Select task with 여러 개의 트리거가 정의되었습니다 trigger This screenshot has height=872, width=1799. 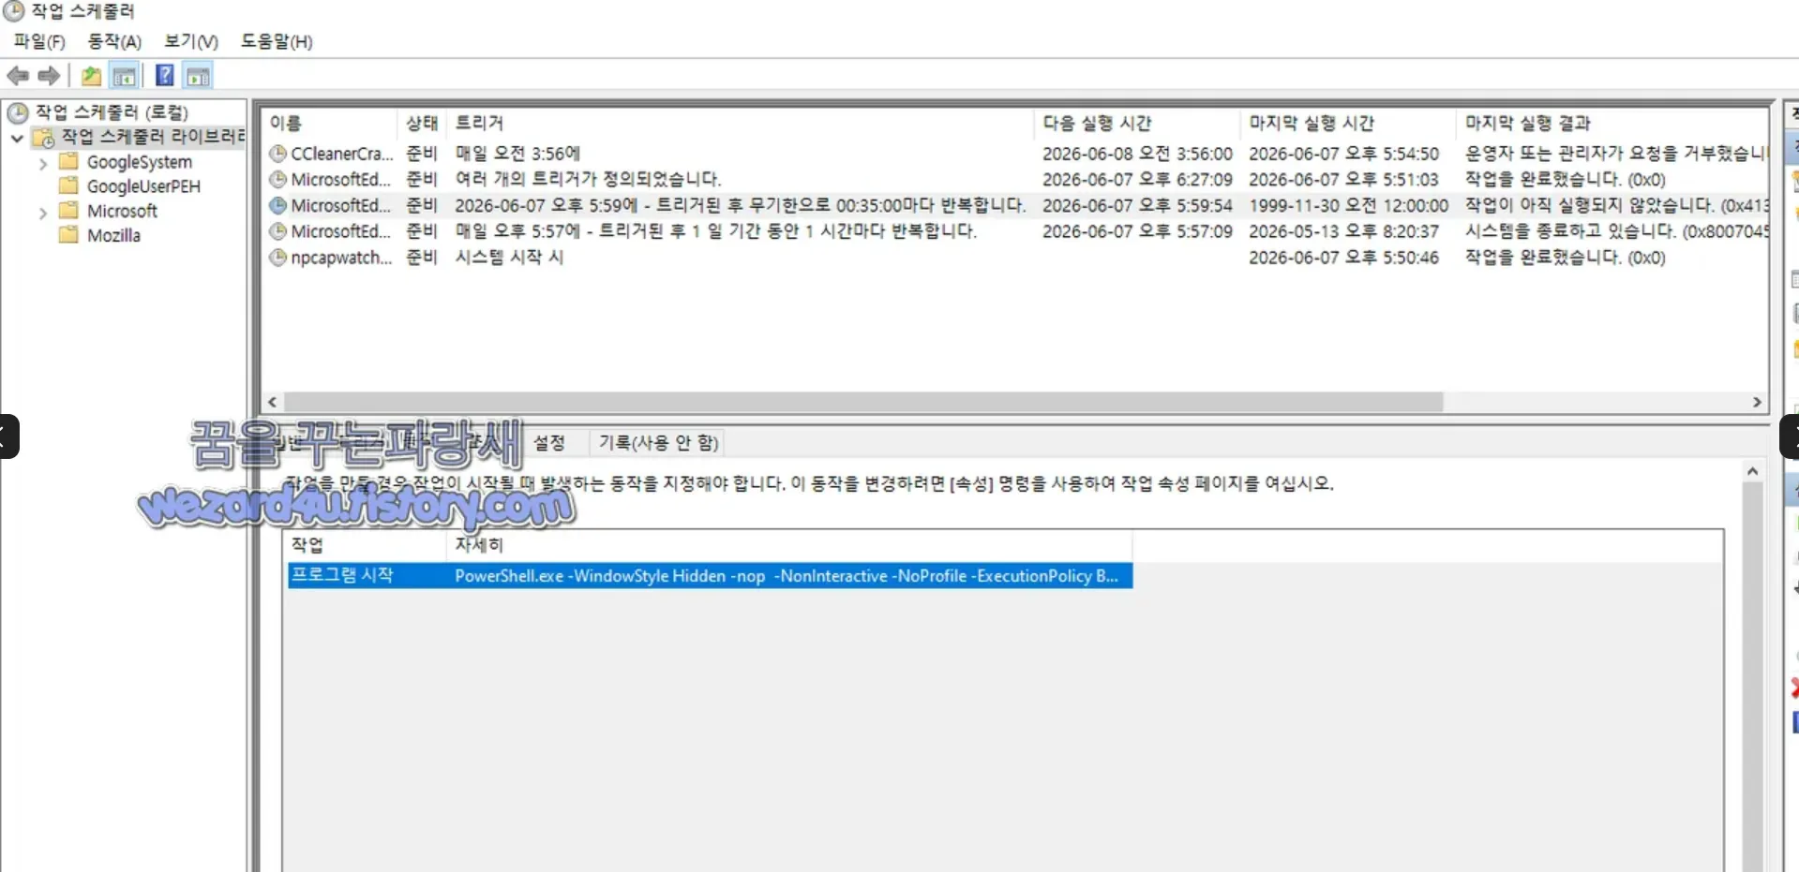click(x=1015, y=179)
